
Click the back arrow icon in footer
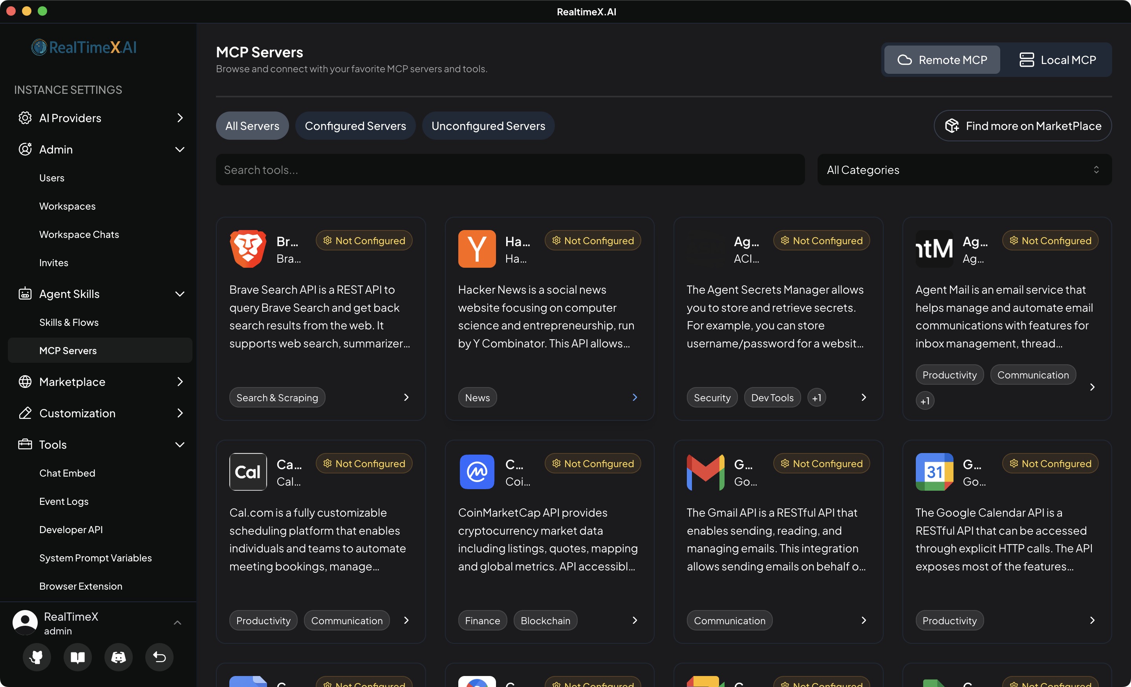coord(159,657)
